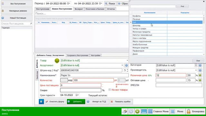This screenshot has height=116, width=206.
Task: Click Очистить форму button
Action: click(55, 101)
